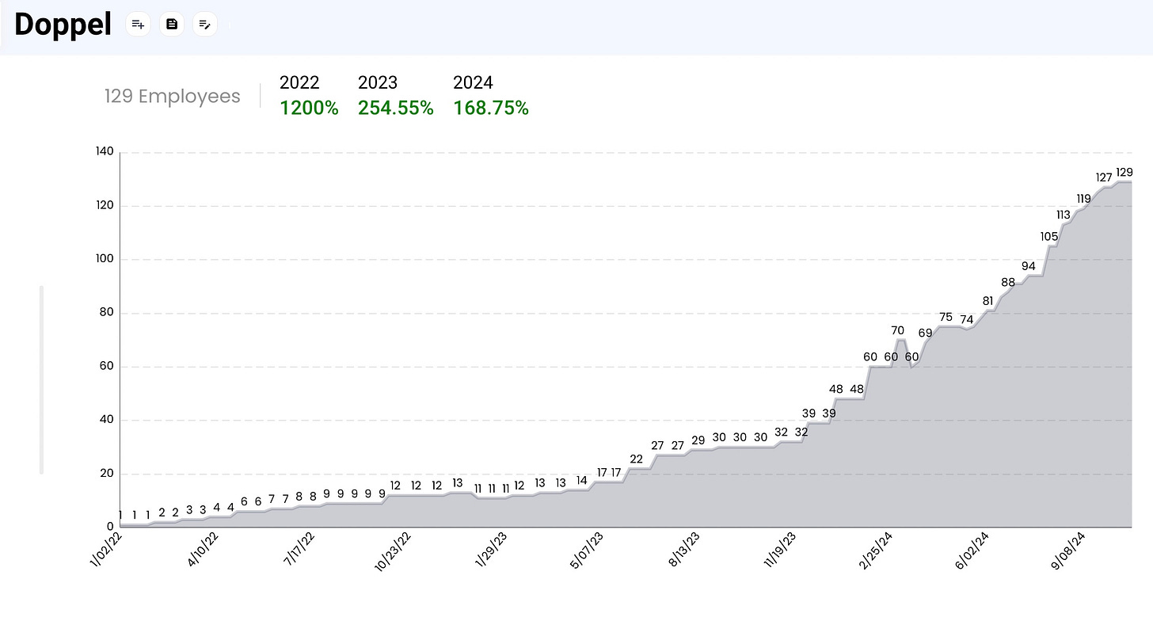
Task: Click the 88 data point label
Action: click(1008, 282)
